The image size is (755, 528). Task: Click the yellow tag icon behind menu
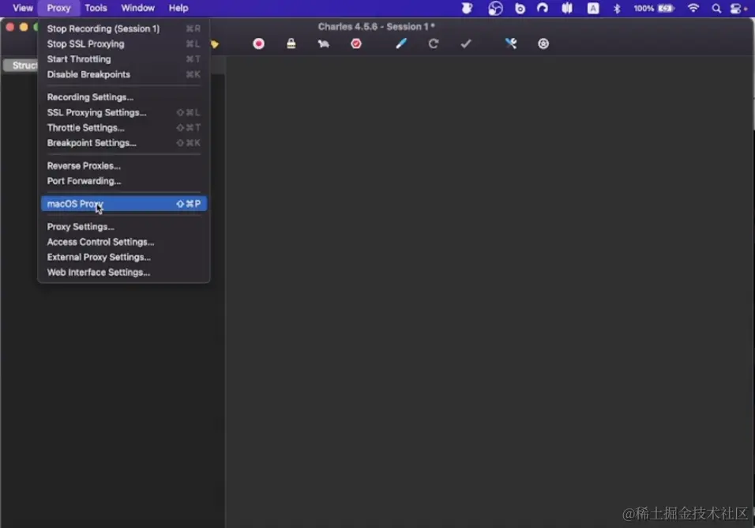coord(215,44)
